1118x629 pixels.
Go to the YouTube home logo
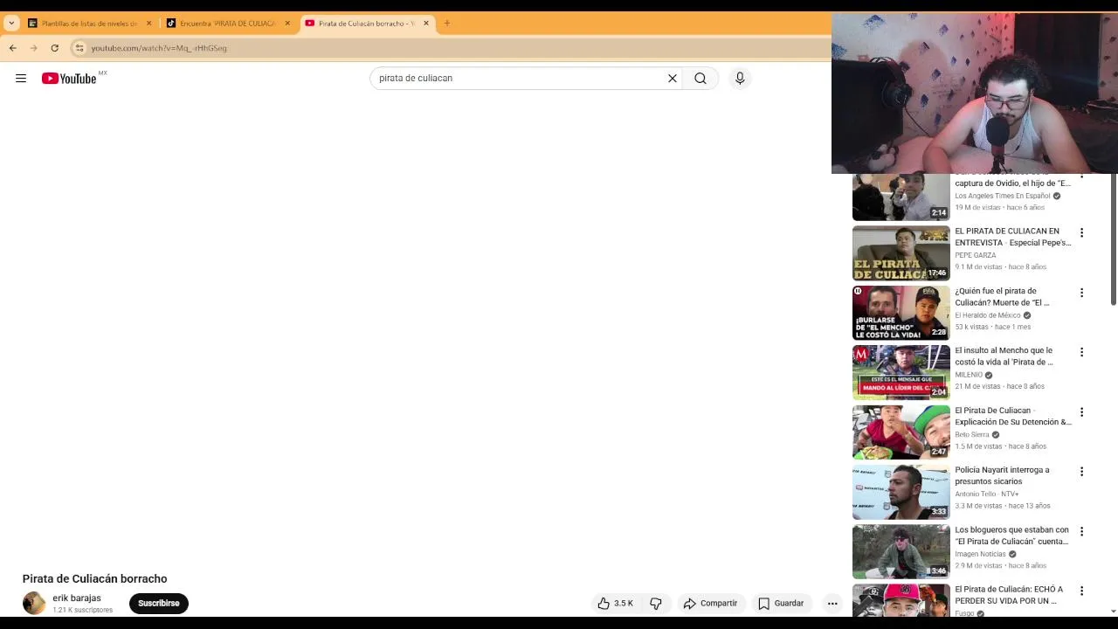click(69, 79)
